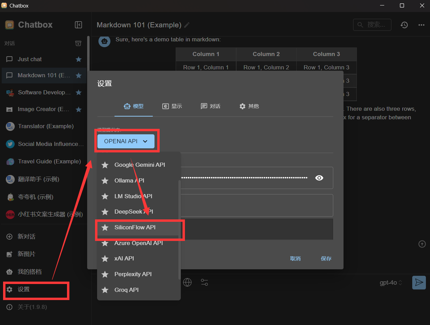Viewport: 430px width, 325px height.
Task: Click the archive conversations icon
Action: point(78,43)
